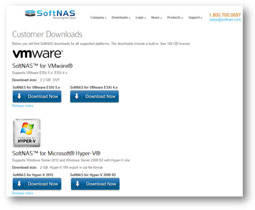255x210 pixels.
Task: Click the 'SoftNAS for VMware ESXi 5.x' label
Action: tap(36, 87)
